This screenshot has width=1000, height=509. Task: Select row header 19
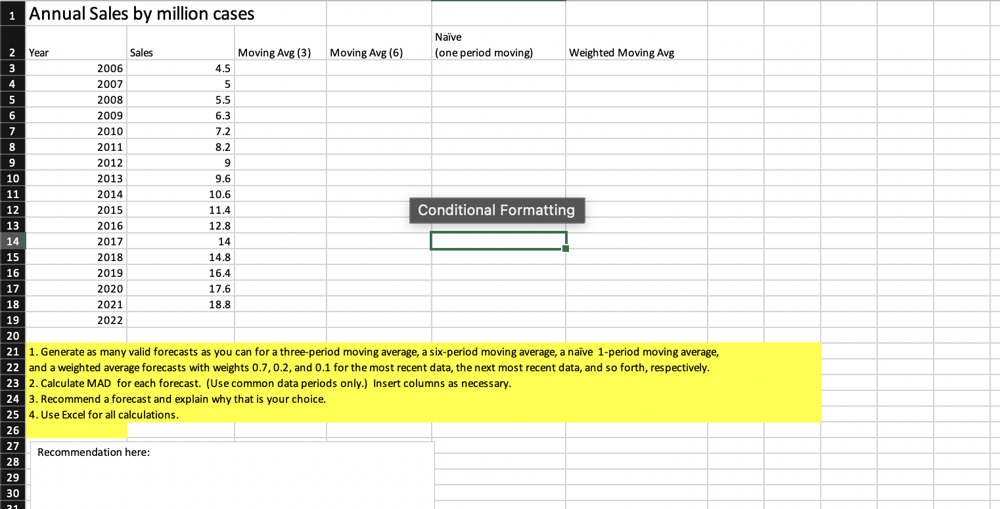tap(12, 320)
